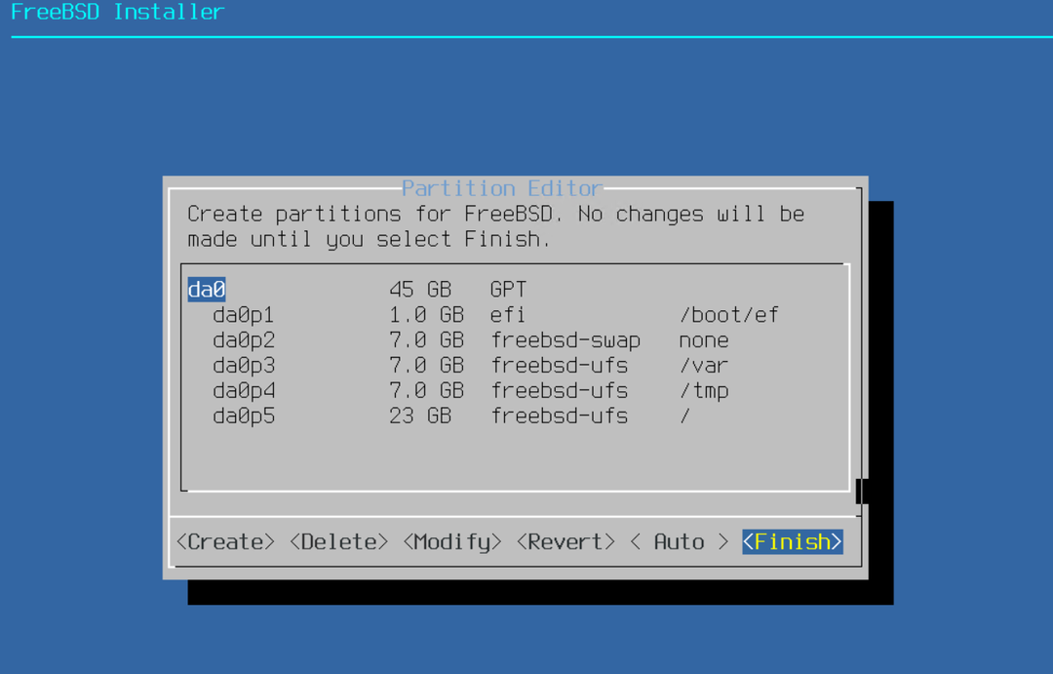Click the "23 GB" size value
Screen dimensions: 1053x674
click(420, 416)
